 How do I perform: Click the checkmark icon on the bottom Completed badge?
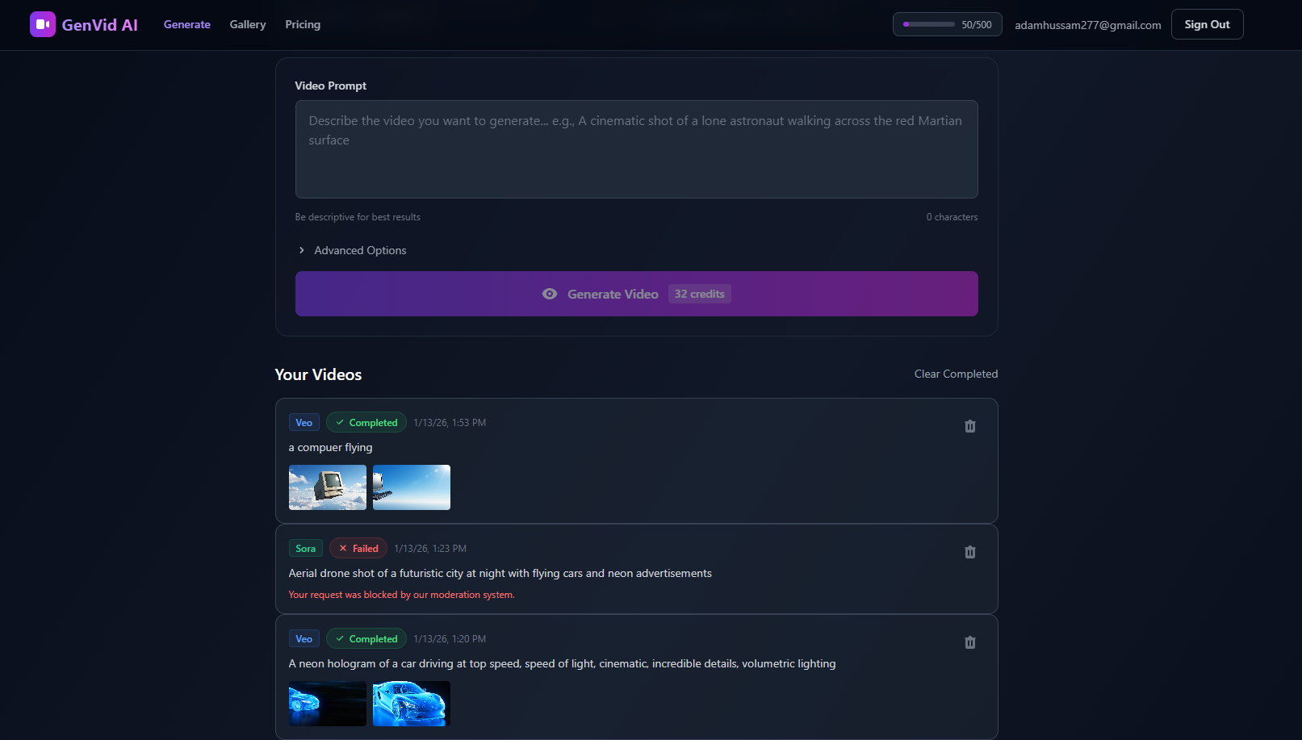pos(340,638)
